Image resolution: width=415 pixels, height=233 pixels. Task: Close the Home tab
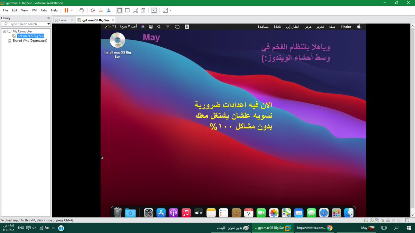(72, 20)
